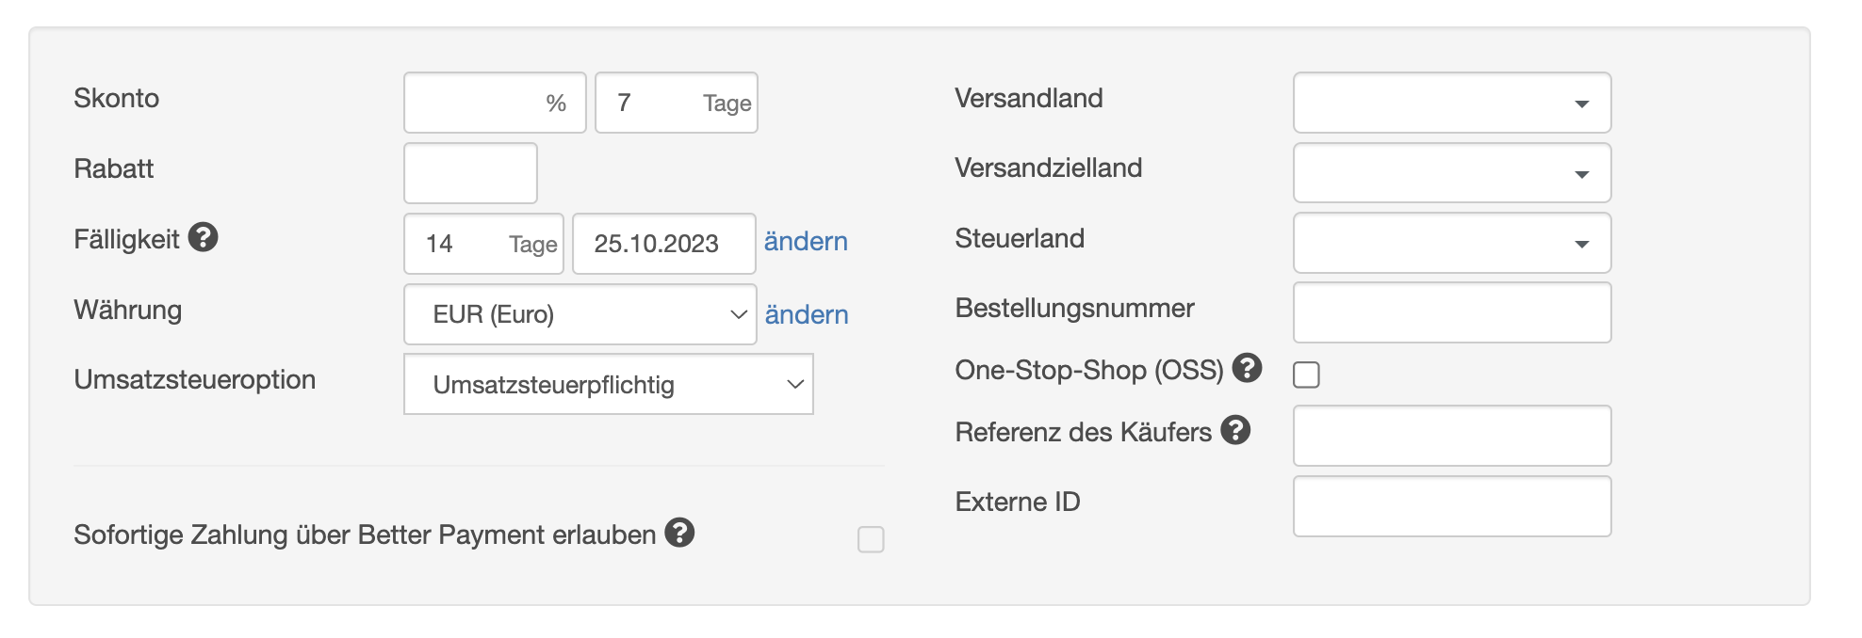Viewport: 1862px width, 638px height.
Task: Select the Fälligkeit days field showing 14
Action: [462, 244]
